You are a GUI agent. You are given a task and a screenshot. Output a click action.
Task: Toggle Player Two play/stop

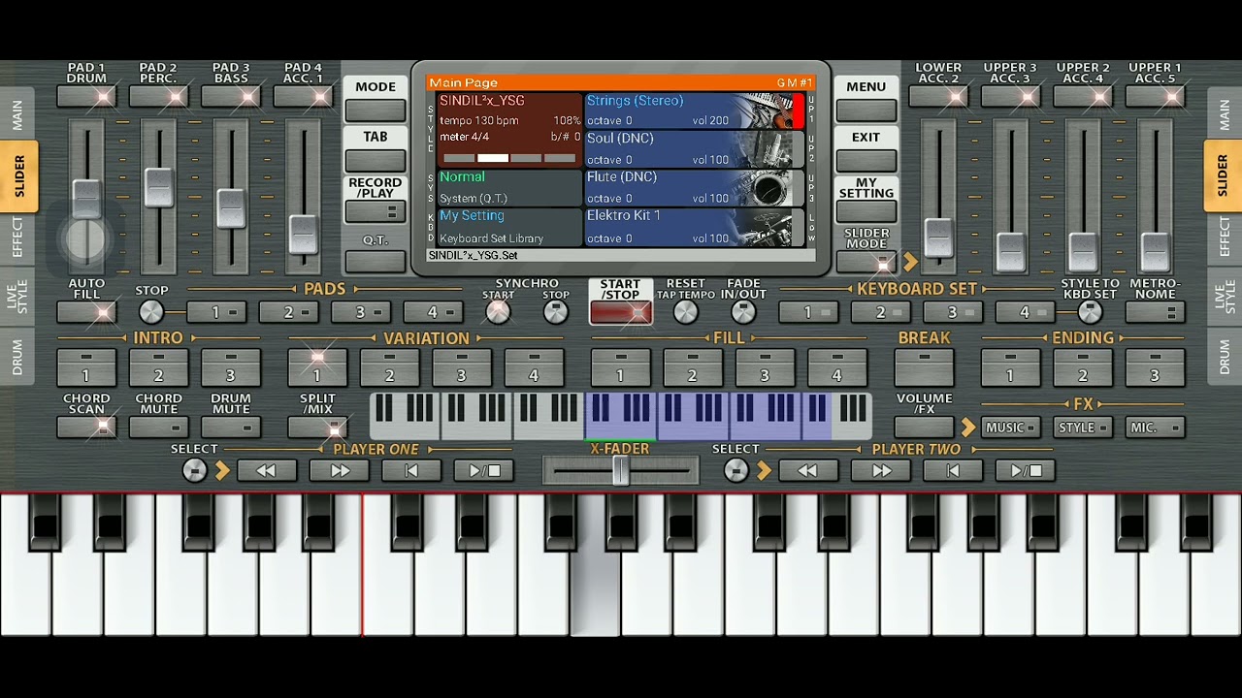point(1025,471)
